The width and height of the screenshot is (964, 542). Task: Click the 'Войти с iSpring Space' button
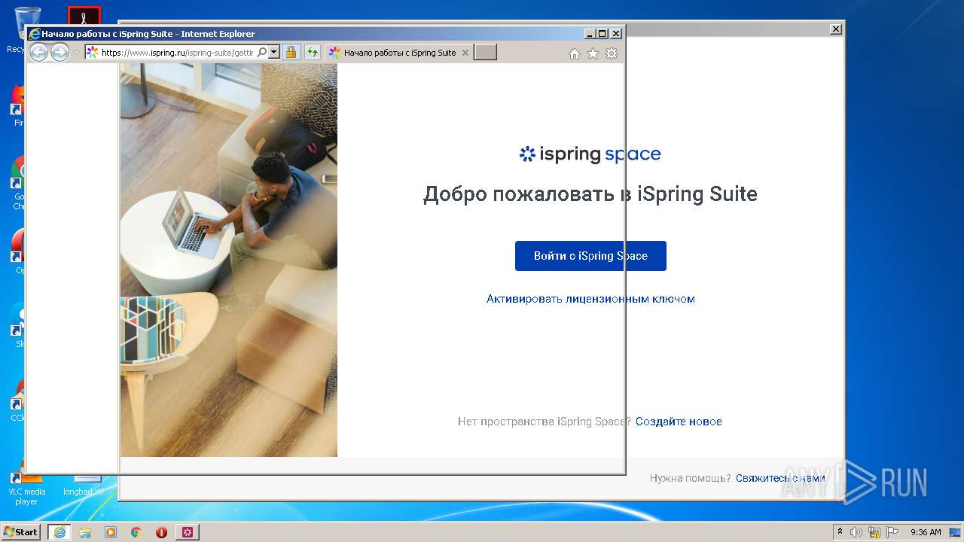click(x=590, y=256)
